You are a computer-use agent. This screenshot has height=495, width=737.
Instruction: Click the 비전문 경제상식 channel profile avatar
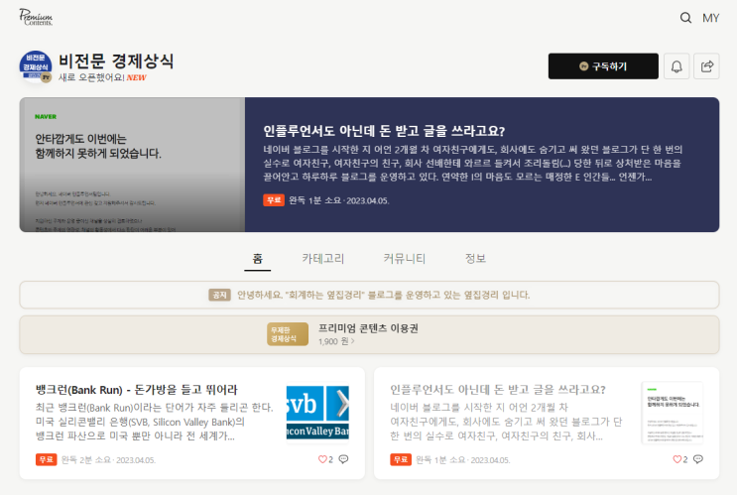[x=36, y=66]
